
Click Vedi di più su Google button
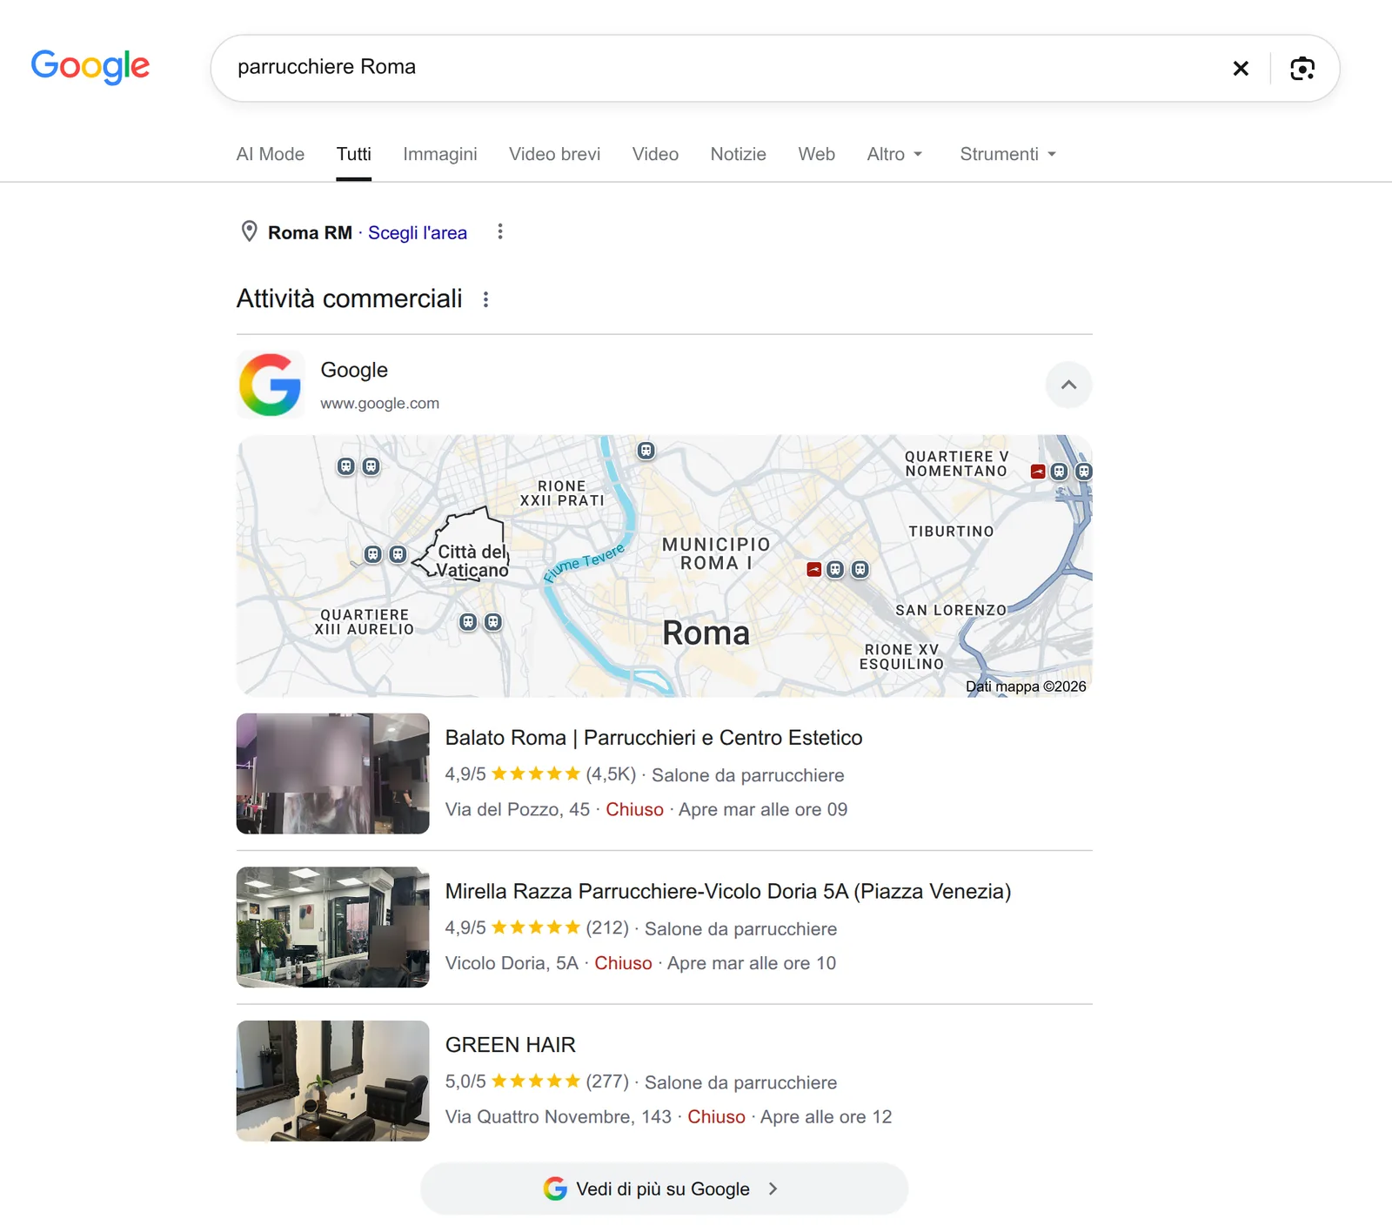coord(664,1188)
